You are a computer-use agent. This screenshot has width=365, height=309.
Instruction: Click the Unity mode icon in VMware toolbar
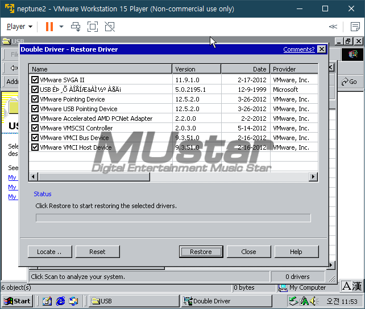(x=110, y=27)
